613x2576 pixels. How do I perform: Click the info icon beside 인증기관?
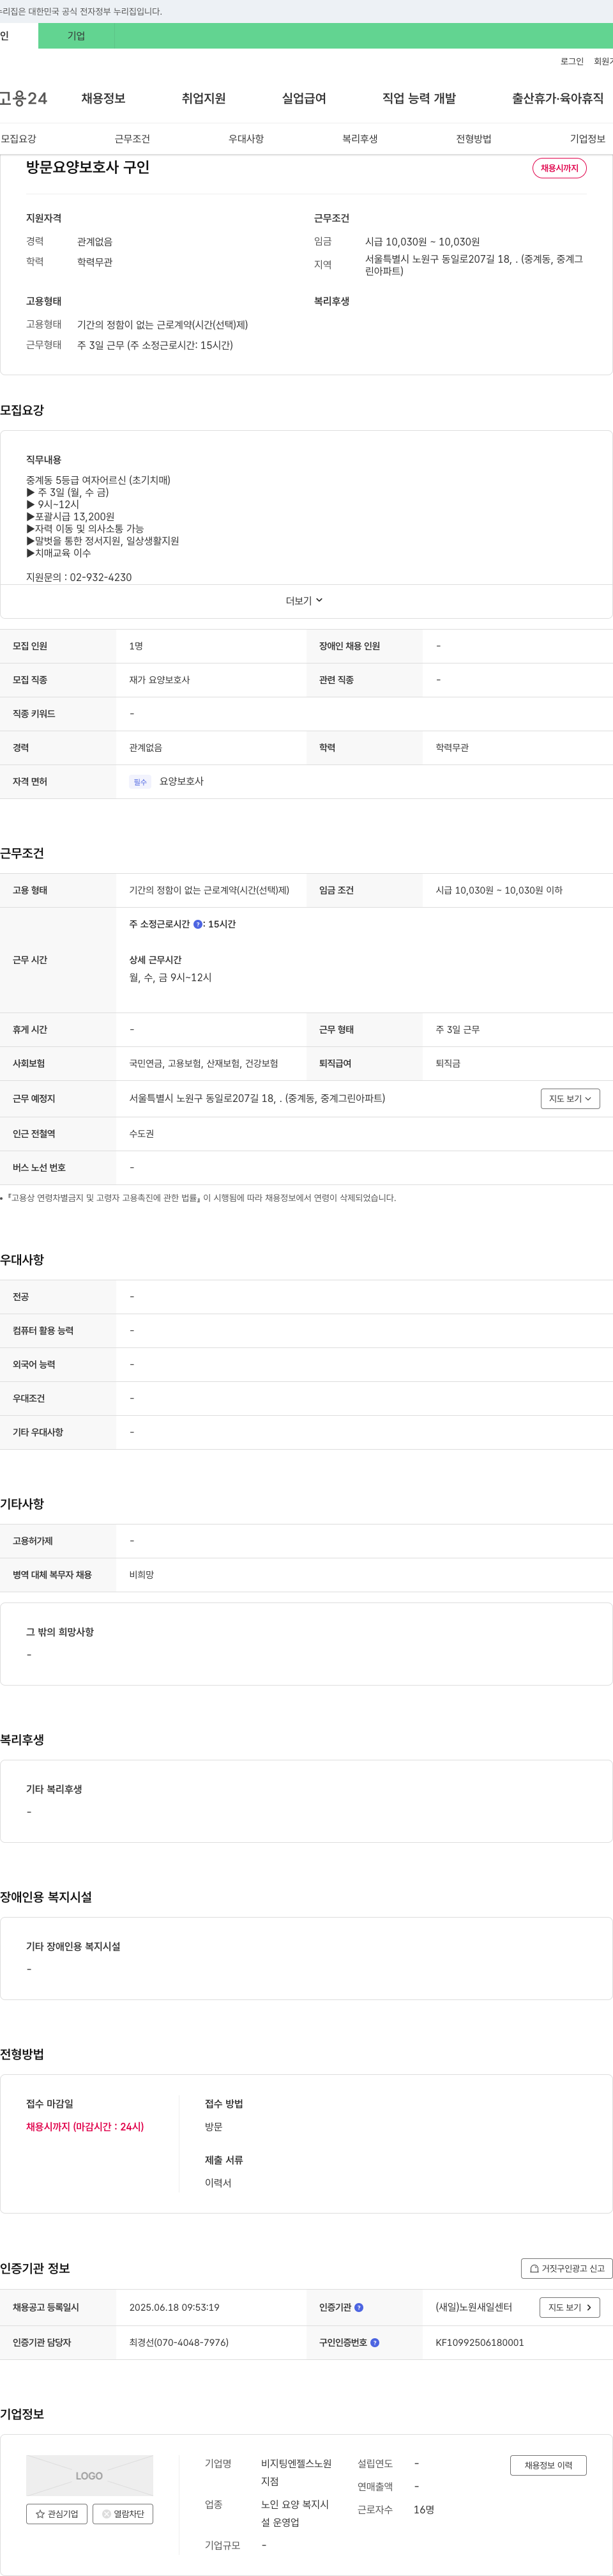point(359,2307)
